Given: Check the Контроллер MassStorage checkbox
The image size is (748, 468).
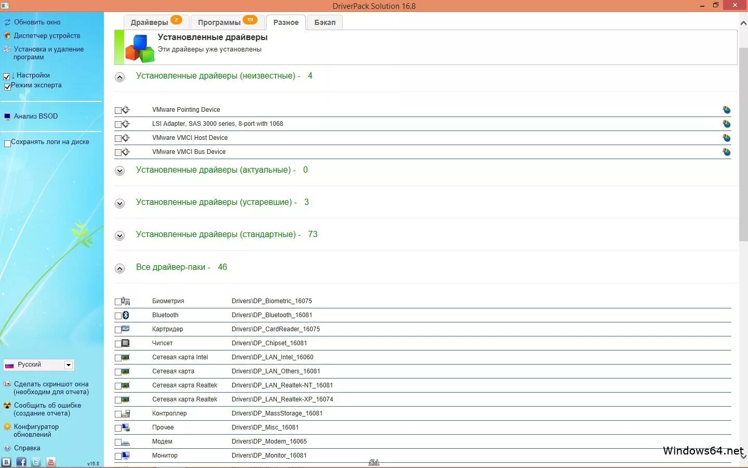Looking at the screenshot, I should click(118, 414).
